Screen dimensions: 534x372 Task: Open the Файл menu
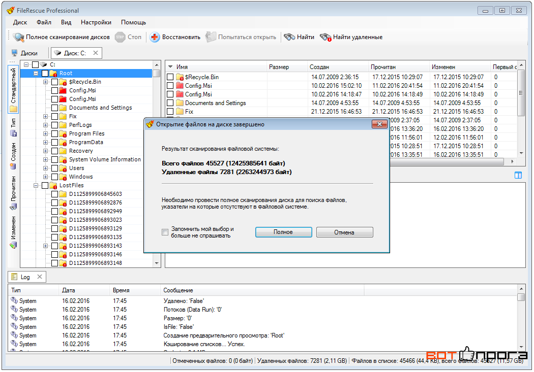[x=44, y=22]
